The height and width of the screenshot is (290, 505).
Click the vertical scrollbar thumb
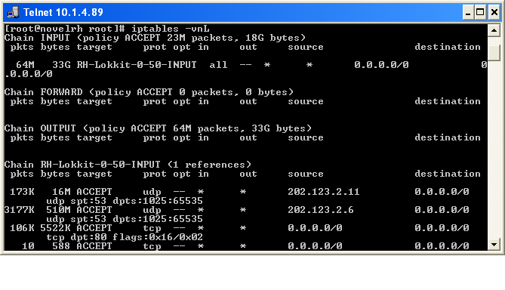coord(494,53)
